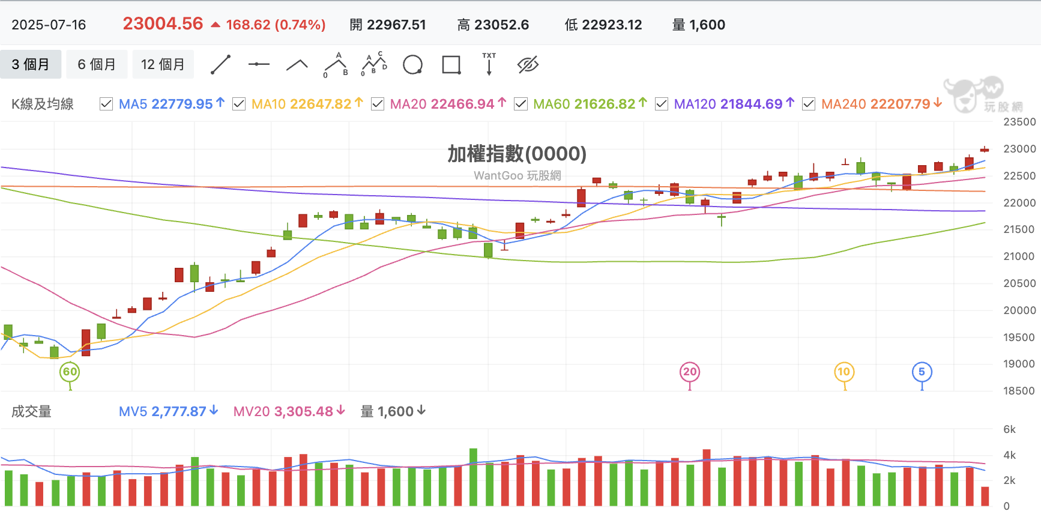
Task: Uncheck the MA10 moving average checkbox
Action: pos(239,104)
